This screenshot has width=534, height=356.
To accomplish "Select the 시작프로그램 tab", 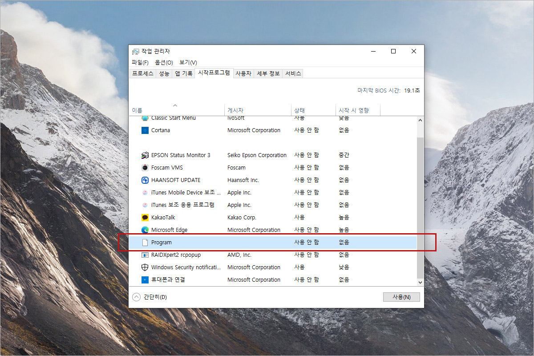I will [214, 73].
